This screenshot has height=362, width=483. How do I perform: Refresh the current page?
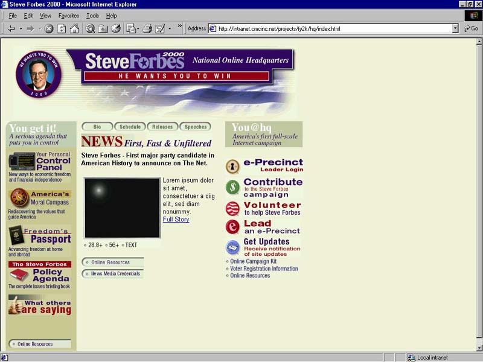62,28
